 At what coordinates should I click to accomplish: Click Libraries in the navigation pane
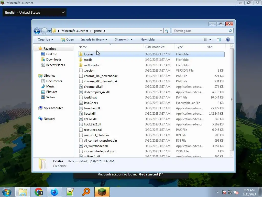point(49,76)
